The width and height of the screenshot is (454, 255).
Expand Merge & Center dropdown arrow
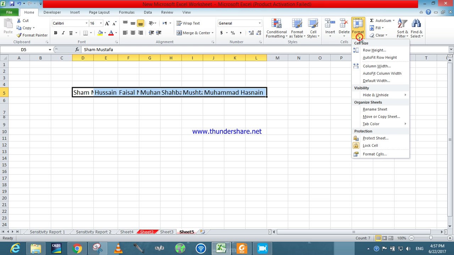point(212,33)
